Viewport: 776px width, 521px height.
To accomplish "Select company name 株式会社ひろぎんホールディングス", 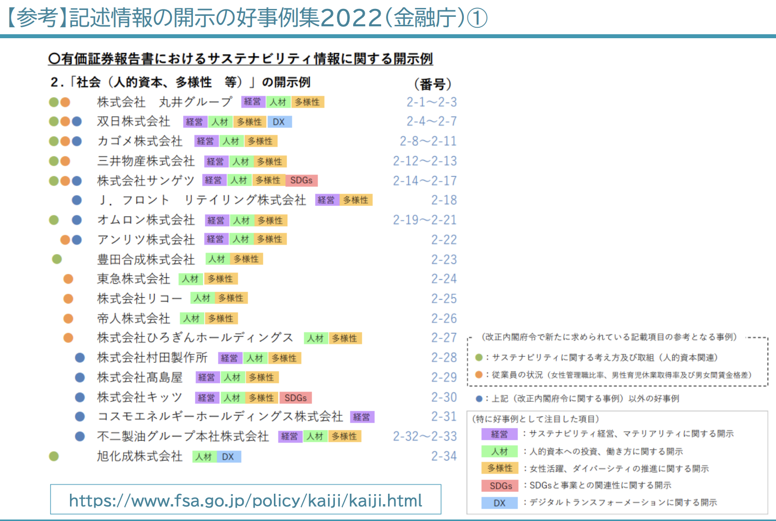I will pyautogui.click(x=195, y=338).
